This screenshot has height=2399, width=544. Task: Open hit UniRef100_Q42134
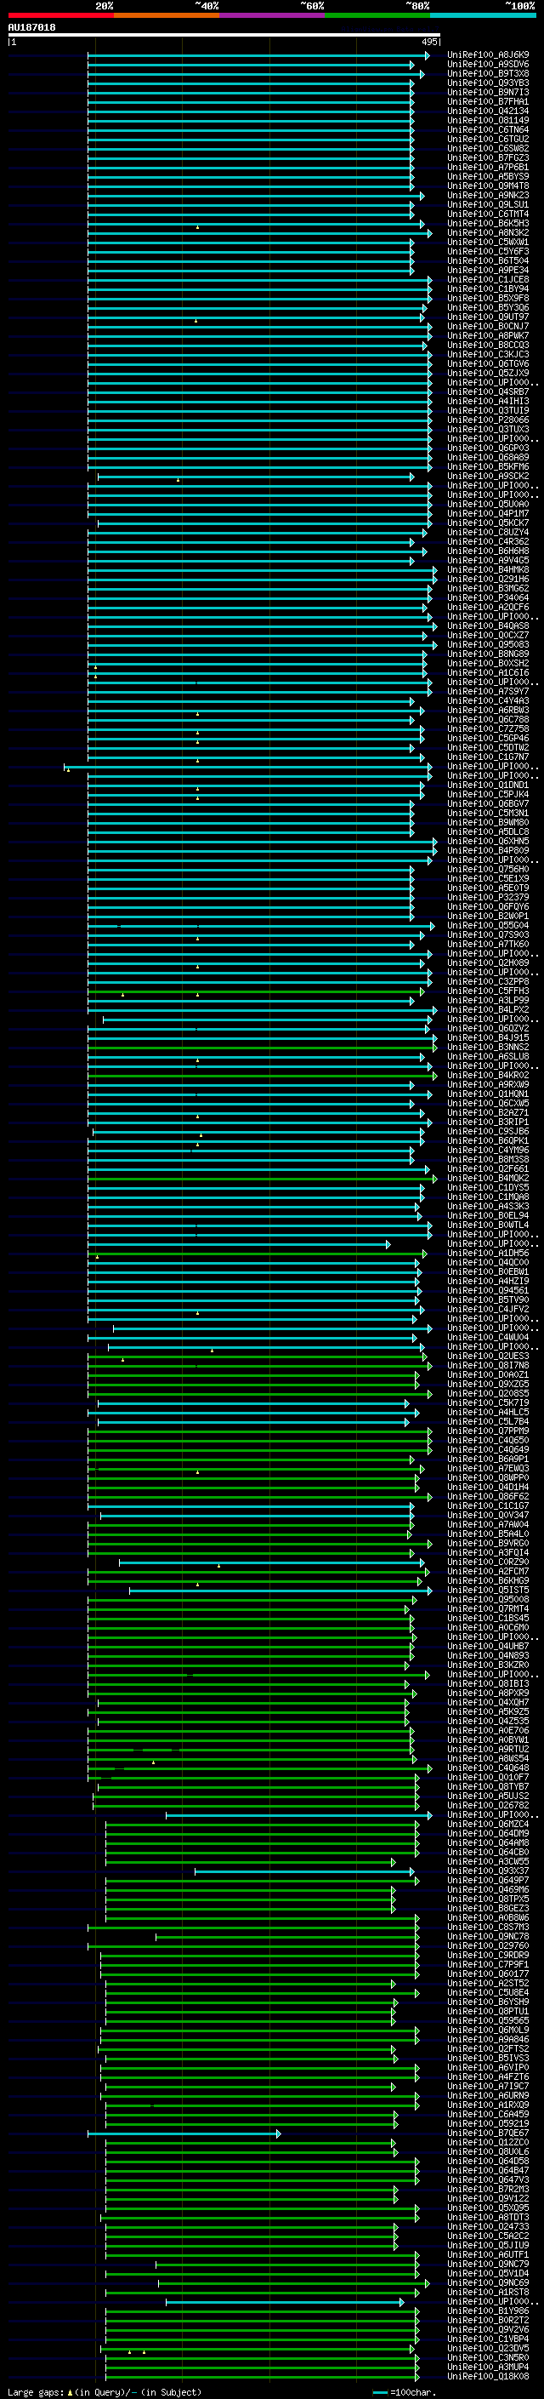coord(488,111)
